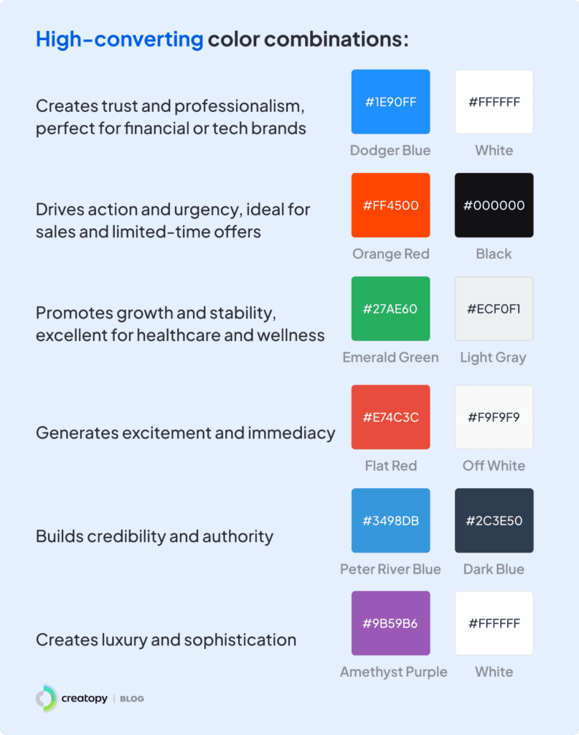The height and width of the screenshot is (735, 579).
Task: Pick the Orange Red #FF4500 swatch
Action: (x=390, y=205)
